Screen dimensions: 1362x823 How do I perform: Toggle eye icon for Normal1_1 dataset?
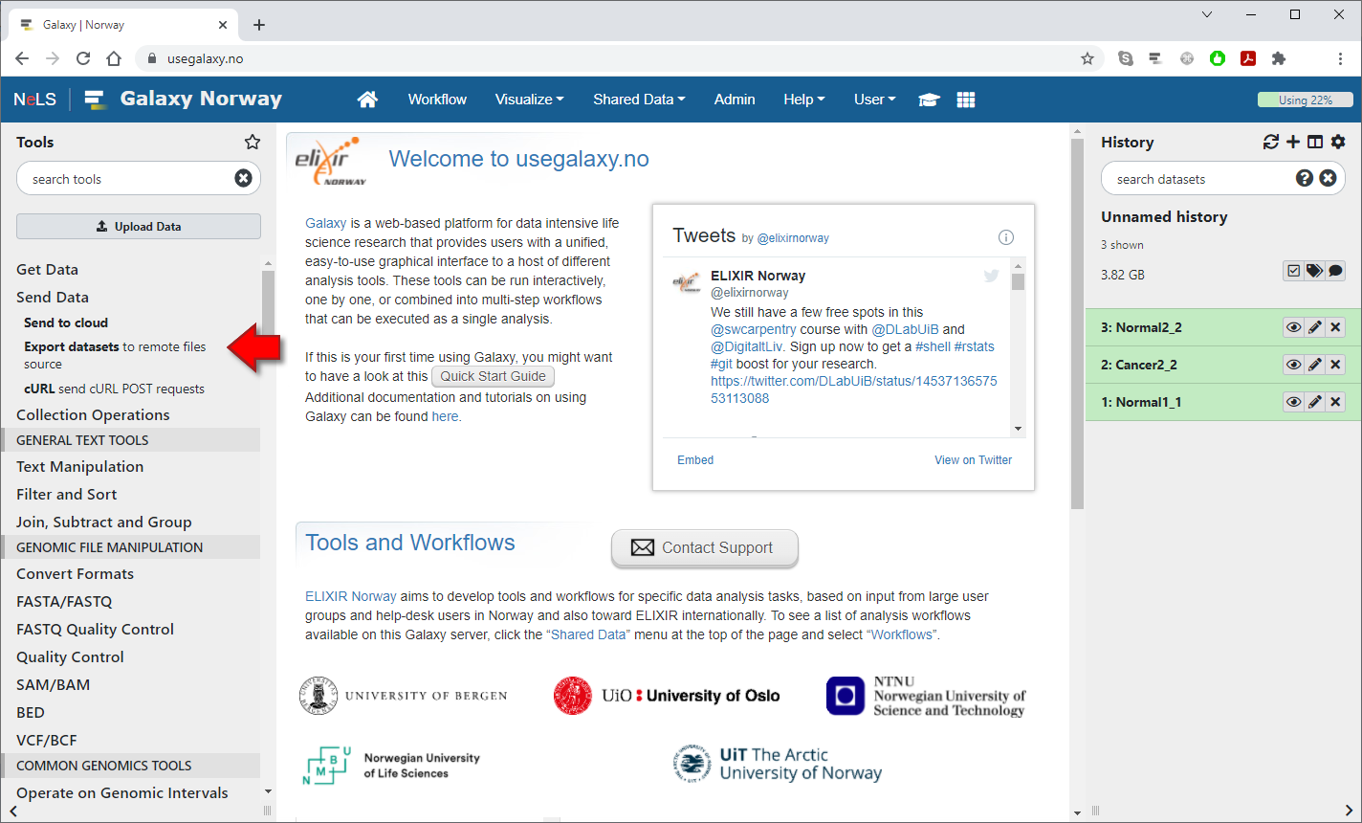(1293, 402)
